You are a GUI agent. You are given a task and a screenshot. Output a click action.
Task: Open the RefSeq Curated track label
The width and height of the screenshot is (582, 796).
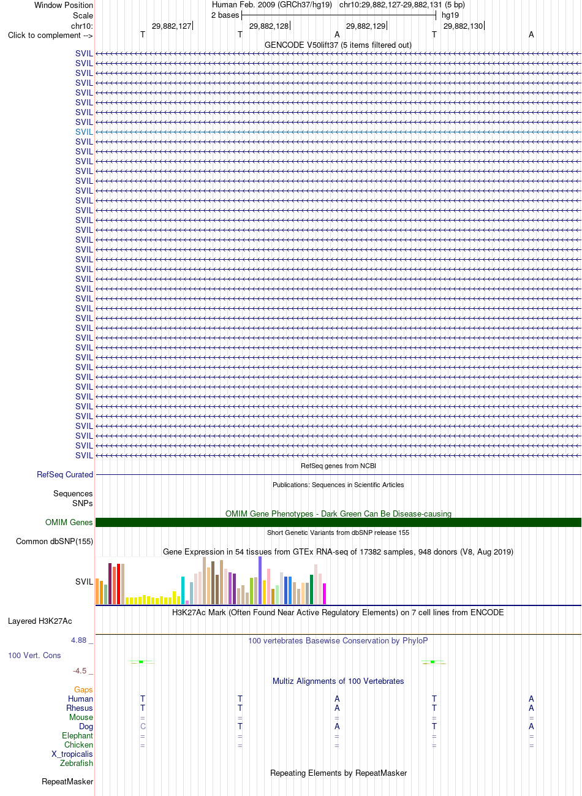tap(65, 474)
